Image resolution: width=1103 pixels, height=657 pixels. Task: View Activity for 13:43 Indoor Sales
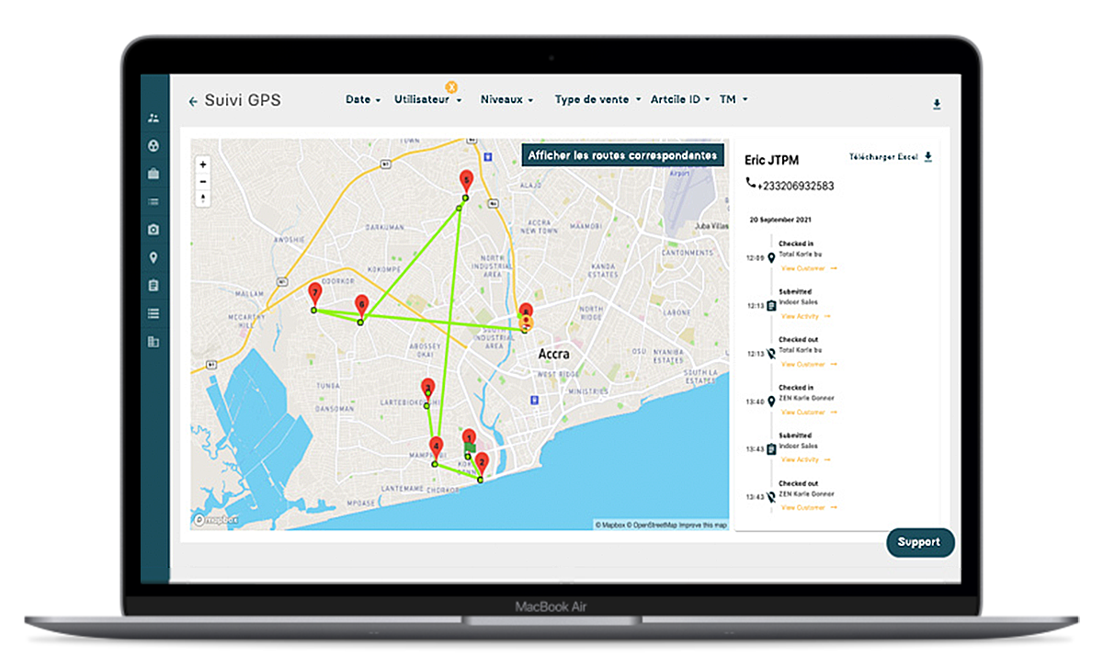pos(806,459)
